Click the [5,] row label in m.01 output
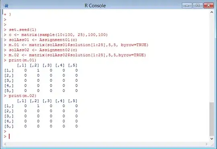The image size is (217, 149). pyautogui.click(x=9, y=91)
